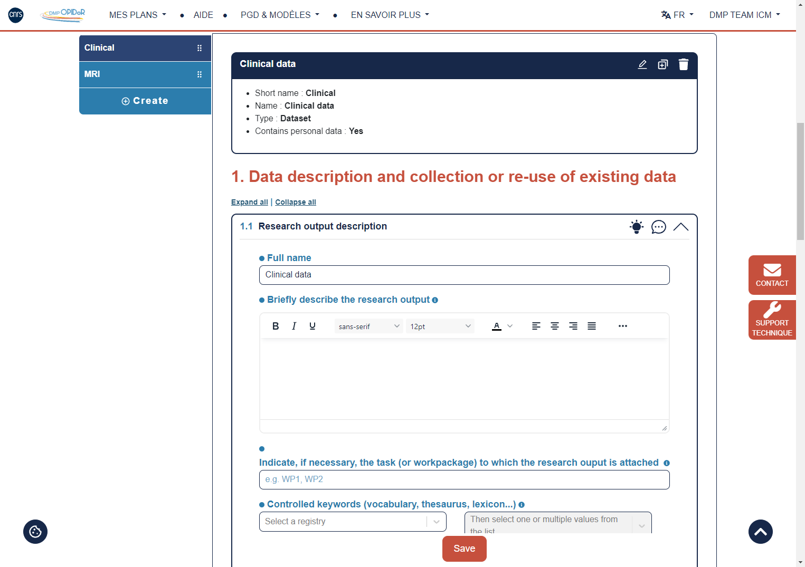Apply underline formatting in the editor
This screenshot has height=567, width=805.
click(x=312, y=326)
